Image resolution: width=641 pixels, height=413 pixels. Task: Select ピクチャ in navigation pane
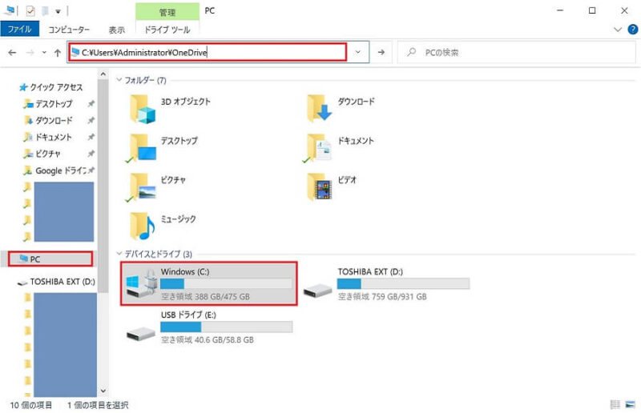click(42, 154)
